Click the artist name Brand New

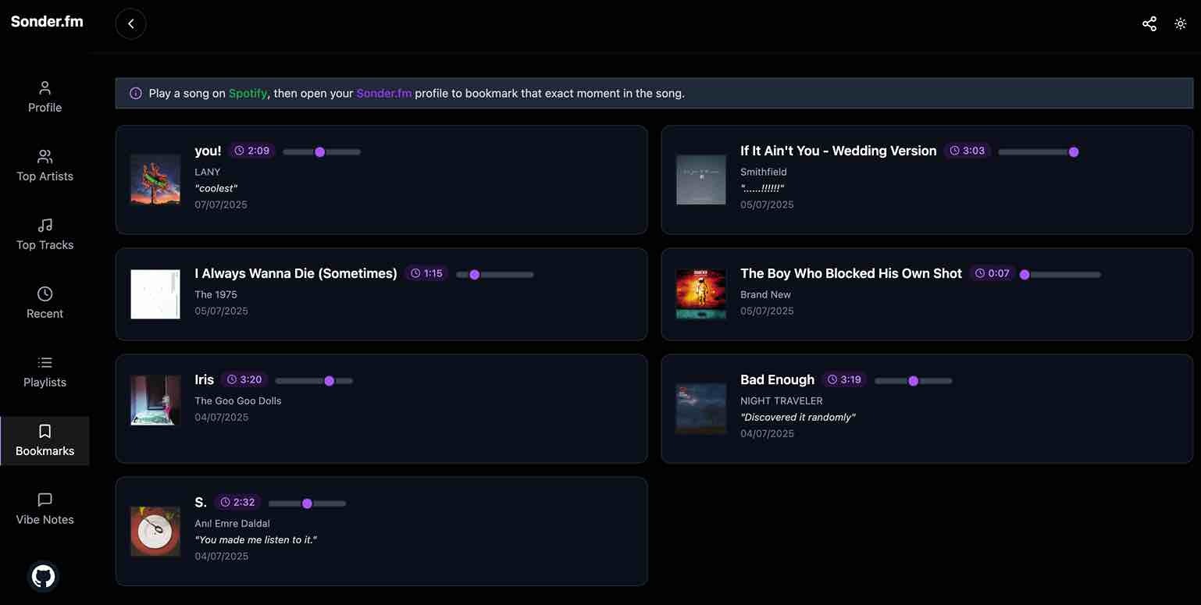point(765,294)
